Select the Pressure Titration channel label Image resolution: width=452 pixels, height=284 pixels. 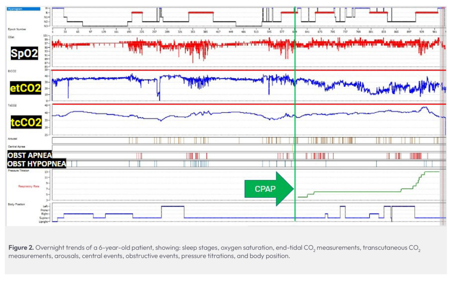[x=18, y=171]
